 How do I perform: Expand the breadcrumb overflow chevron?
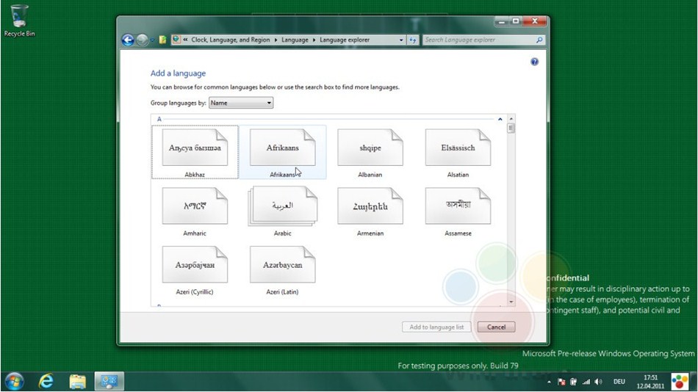(185, 40)
